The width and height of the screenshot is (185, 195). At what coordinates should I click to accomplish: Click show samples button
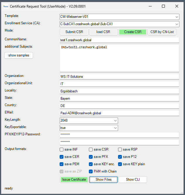pos(19,55)
